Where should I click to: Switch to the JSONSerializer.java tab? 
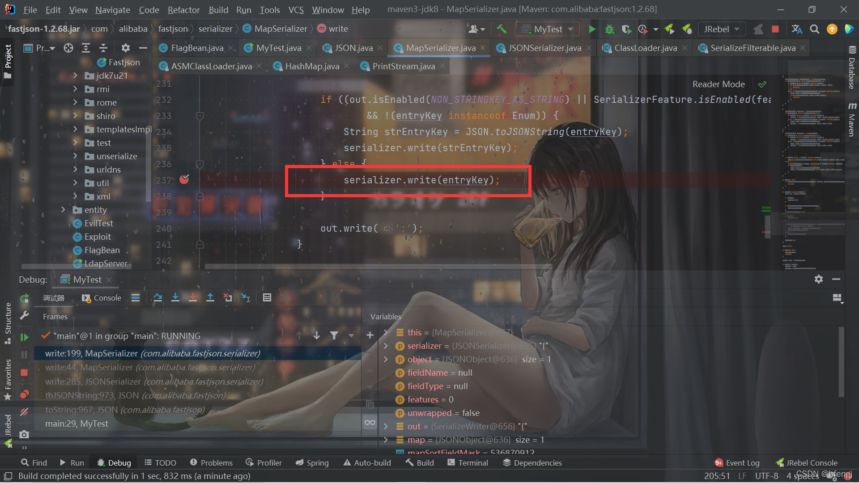click(x=544, y=48)
